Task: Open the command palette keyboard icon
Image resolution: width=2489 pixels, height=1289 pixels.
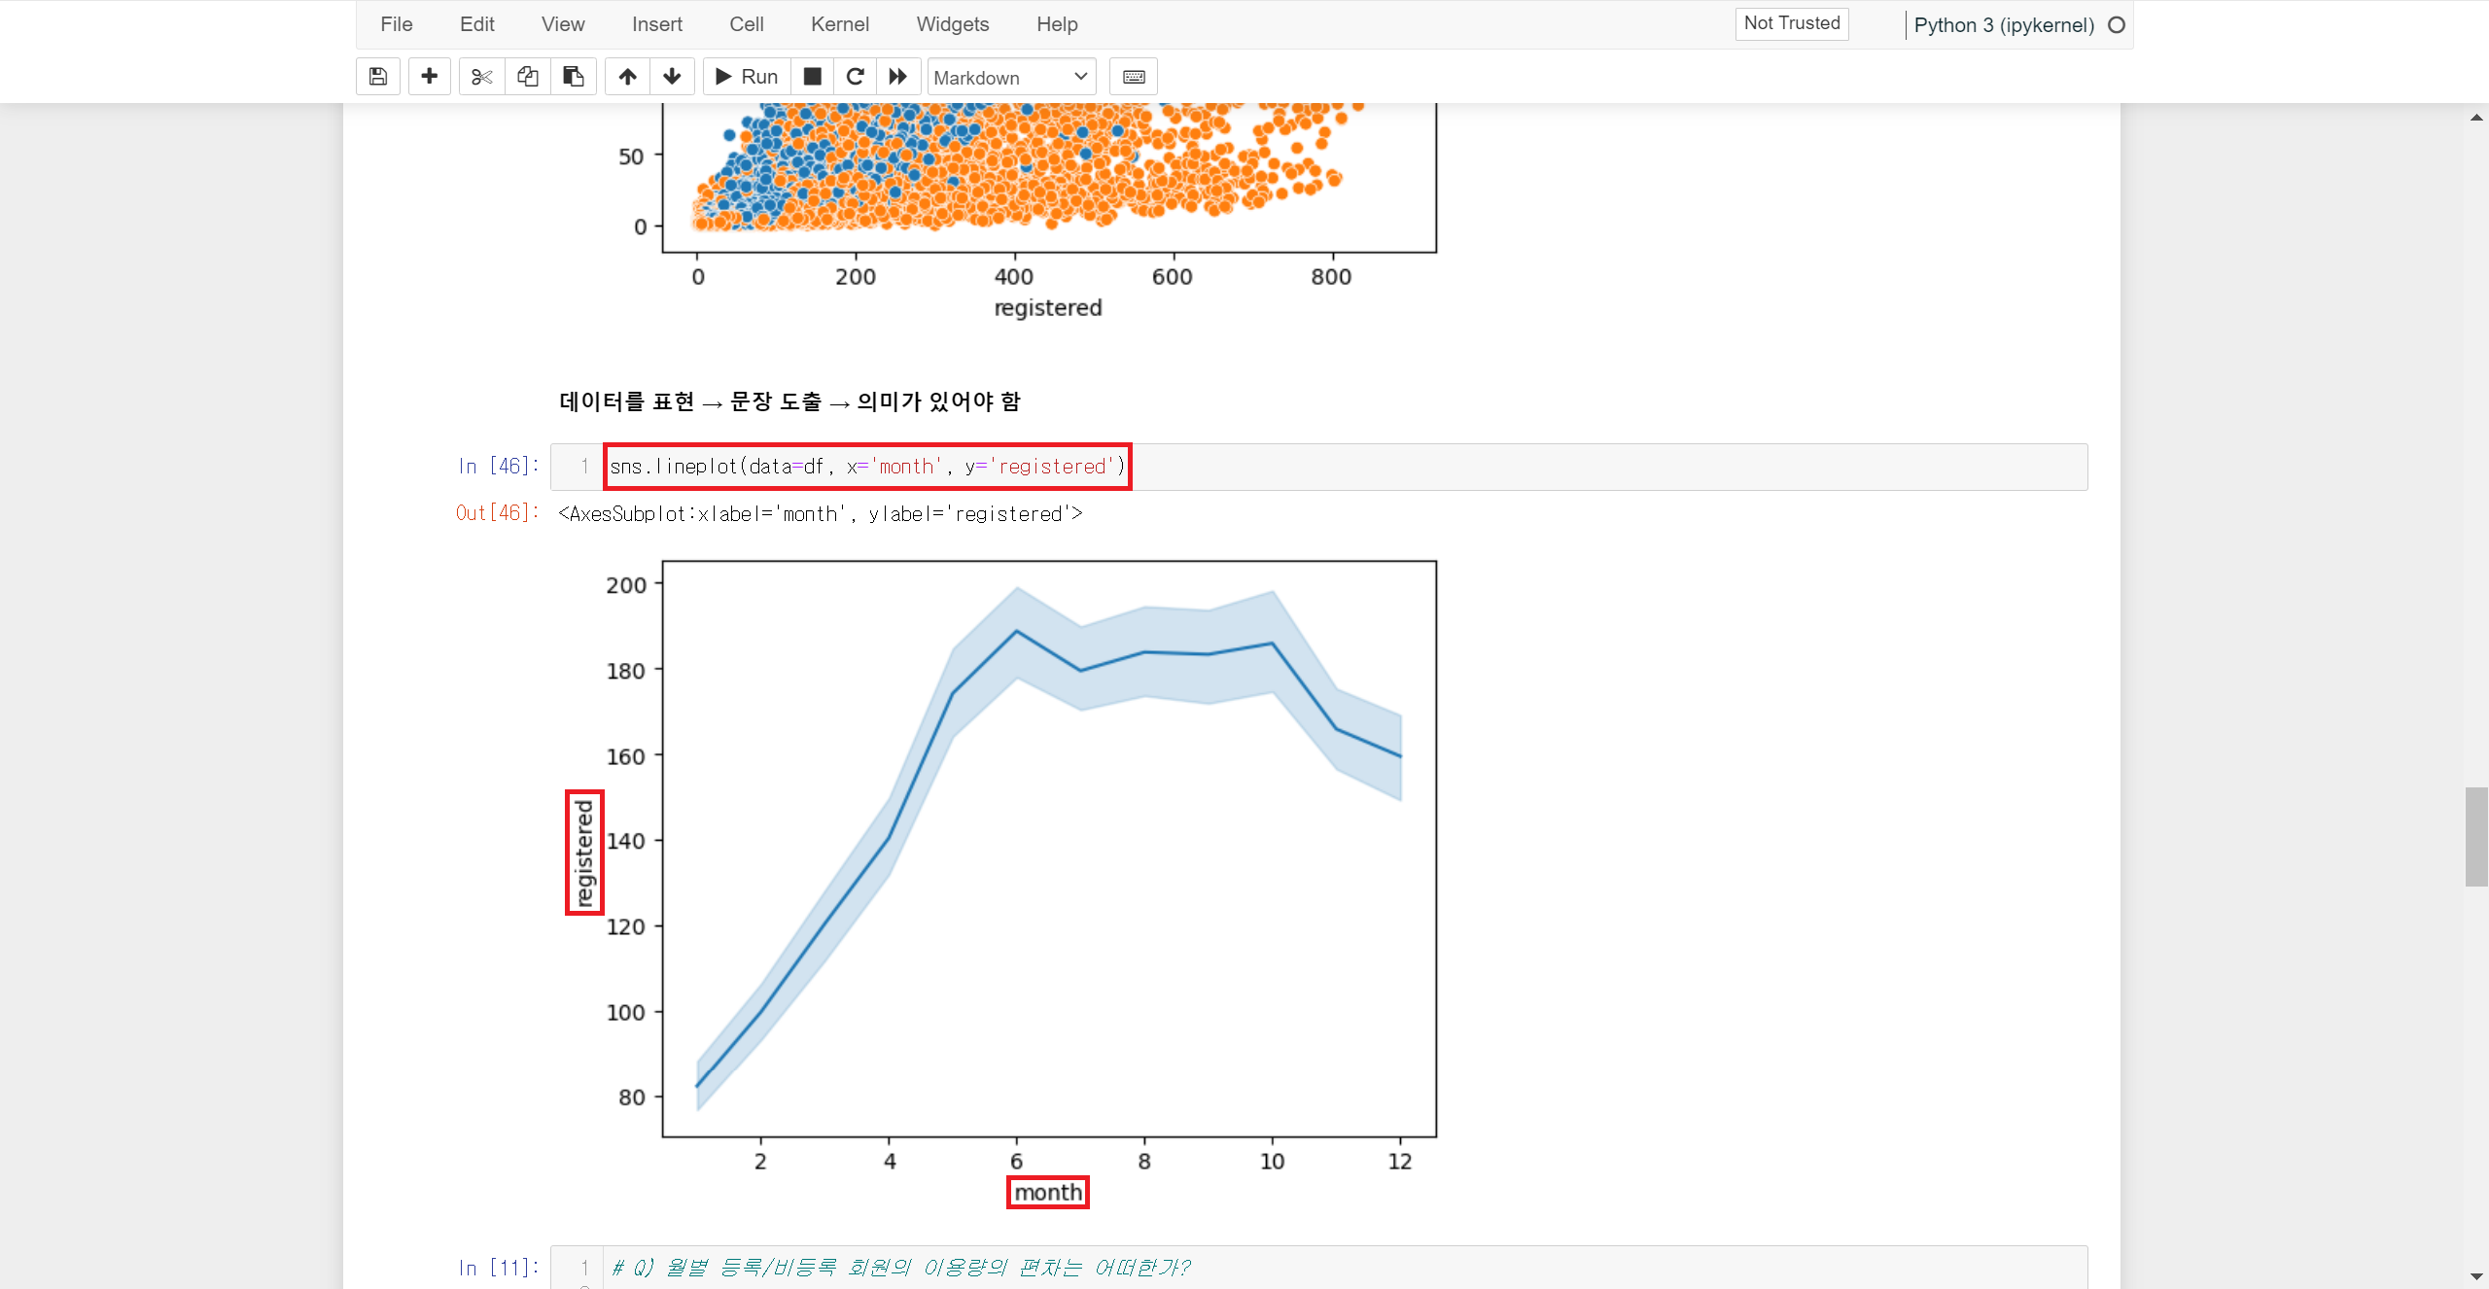Action: click(1134, 77)
